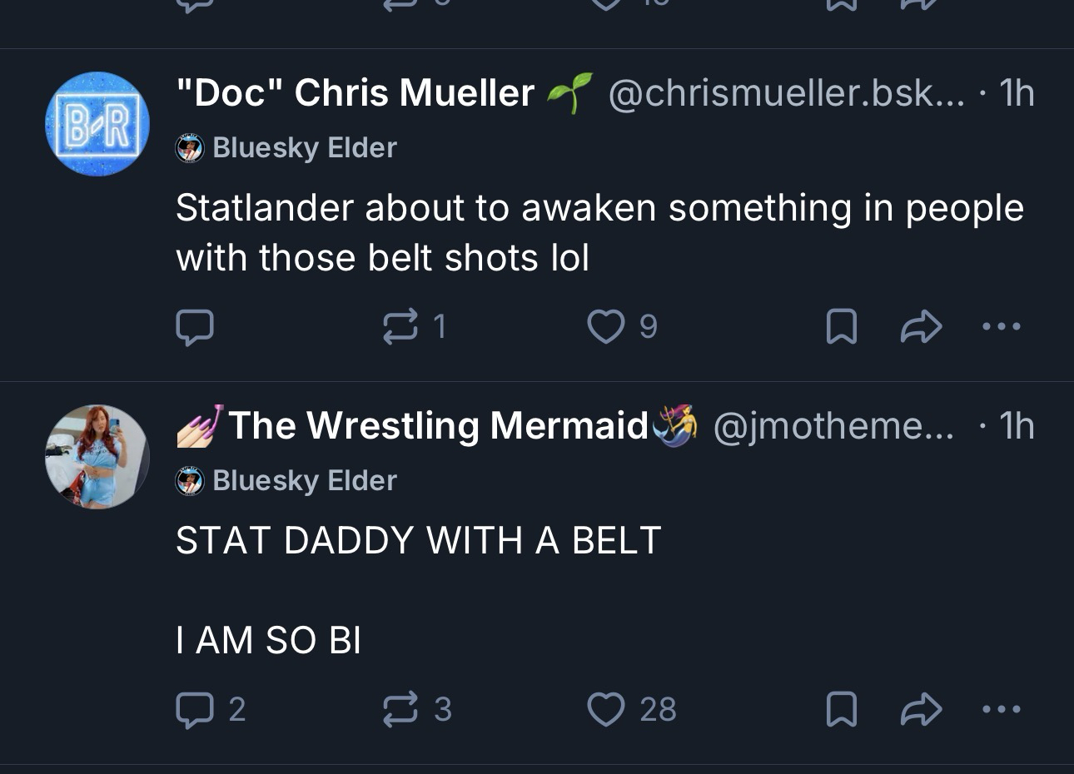Click The Wrestling Mermaid display name

438,425
